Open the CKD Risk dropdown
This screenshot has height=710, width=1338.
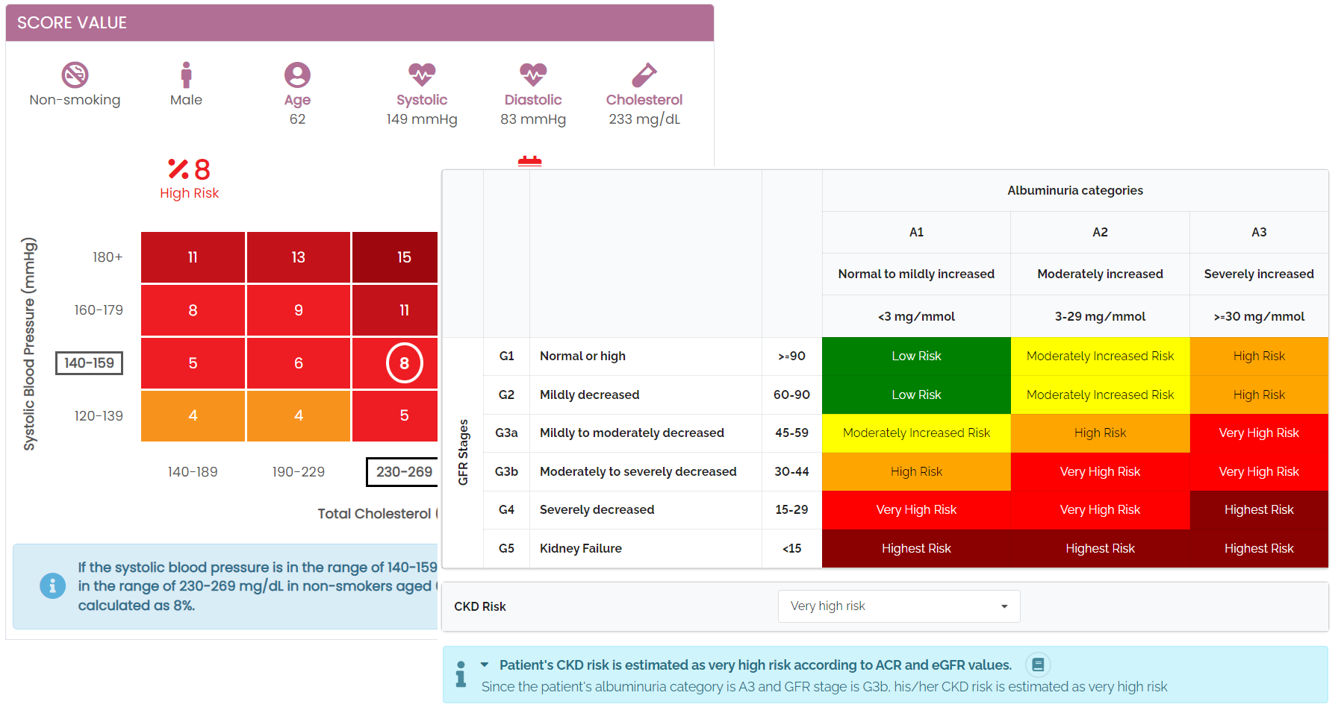tap(898, 606)
